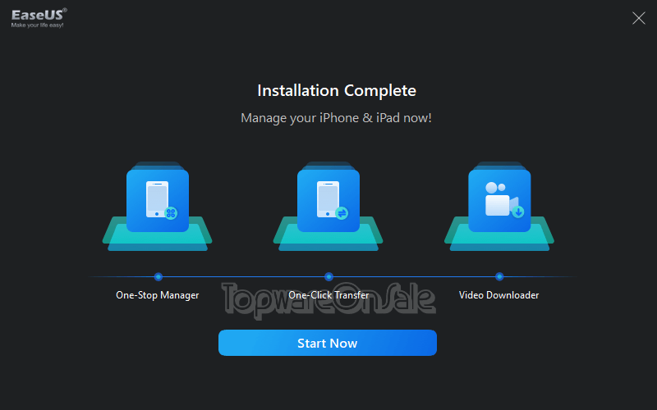Click the timeline dot above One-Click Transfer
This screenshot has height=410, width=657.
click(x=328, y=276)
